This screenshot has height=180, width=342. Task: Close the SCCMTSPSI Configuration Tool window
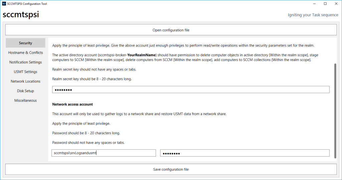click(336, 4)
